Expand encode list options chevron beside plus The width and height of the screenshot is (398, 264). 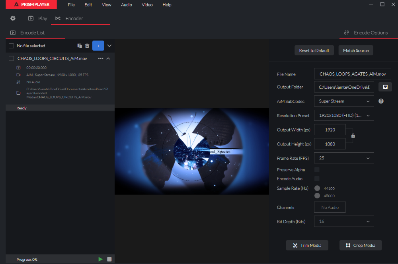pyautogui.click(x=109, y=46)
